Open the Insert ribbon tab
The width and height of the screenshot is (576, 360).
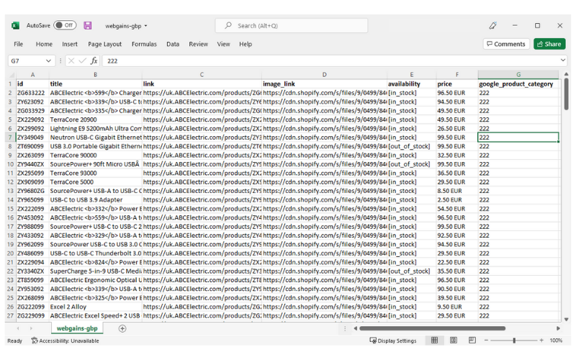tap(70, 44)
